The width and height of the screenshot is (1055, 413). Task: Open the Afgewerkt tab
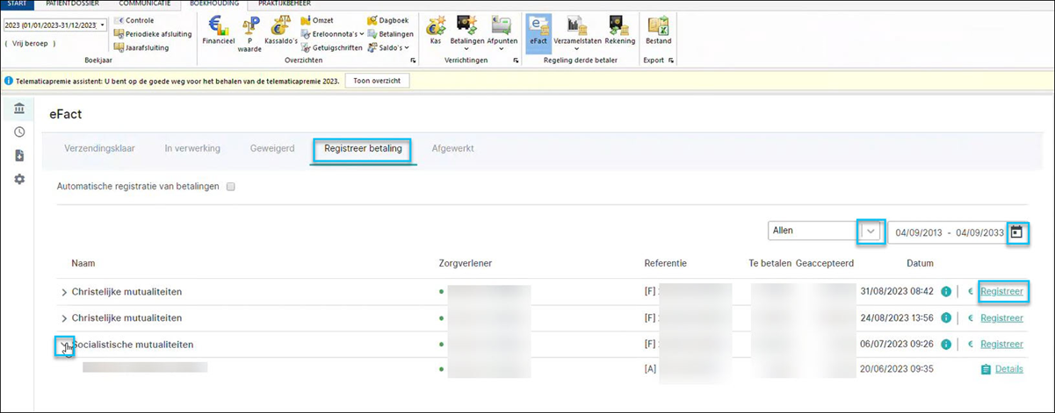click(452, 149)
